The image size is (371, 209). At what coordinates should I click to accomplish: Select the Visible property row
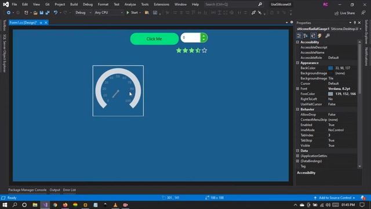327,146
